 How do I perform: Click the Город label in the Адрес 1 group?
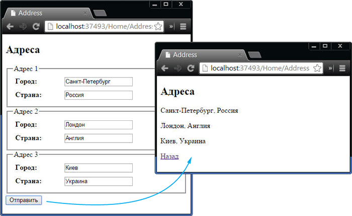click(26, 82)
